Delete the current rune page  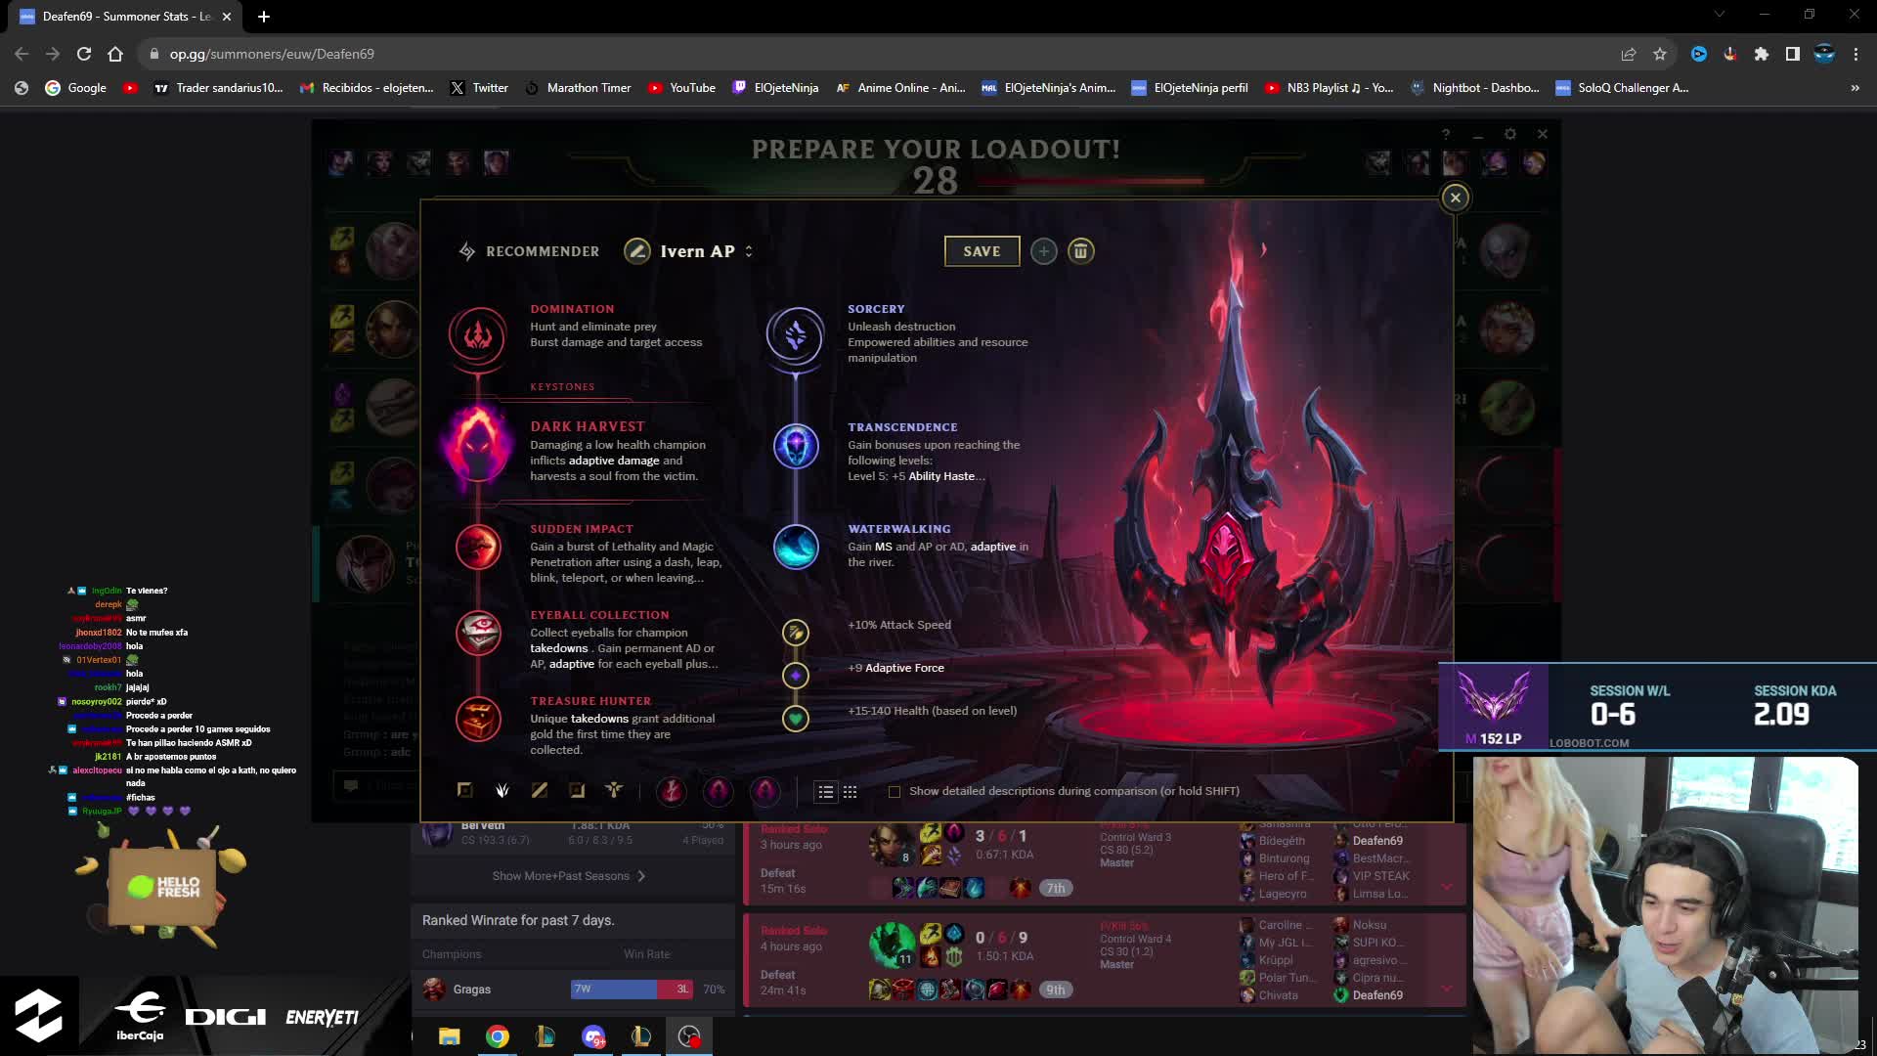(1080, 251)
